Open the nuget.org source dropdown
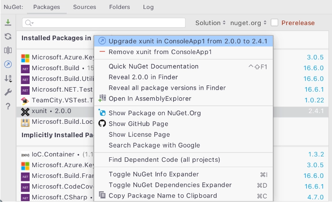Screen dimensions: 332x202 pyautogui.click(x=249, y=23)
